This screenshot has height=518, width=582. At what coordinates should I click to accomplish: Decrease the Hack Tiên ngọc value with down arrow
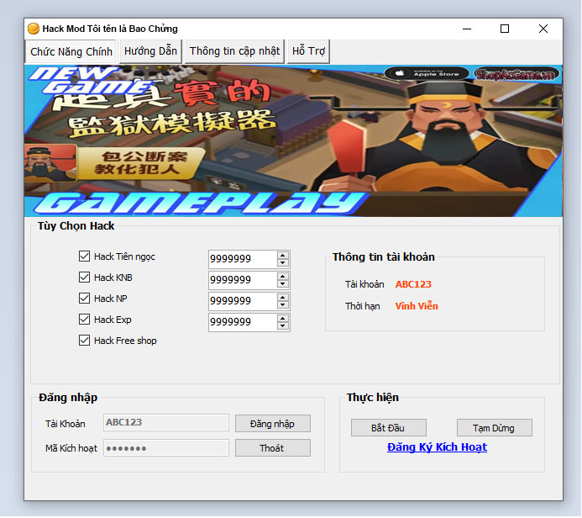[x=283, y=262]
